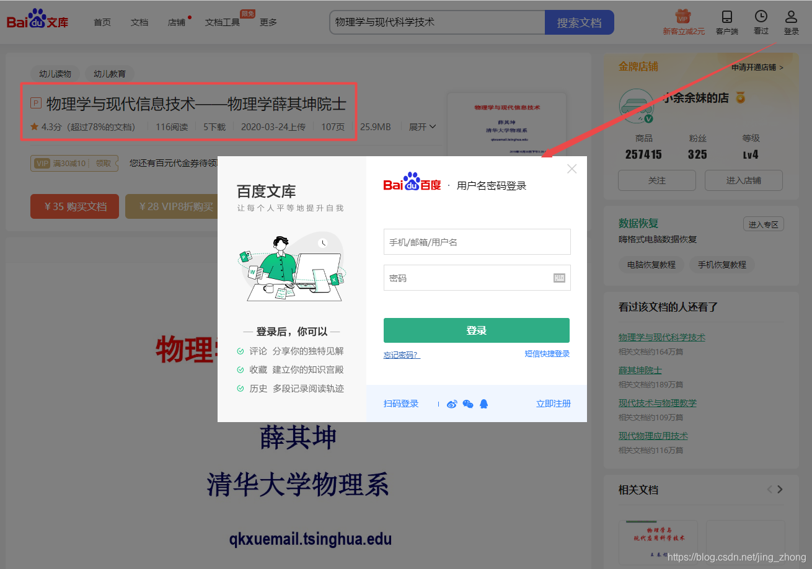Click the Baidu logo in login dialog

point(412,182)
